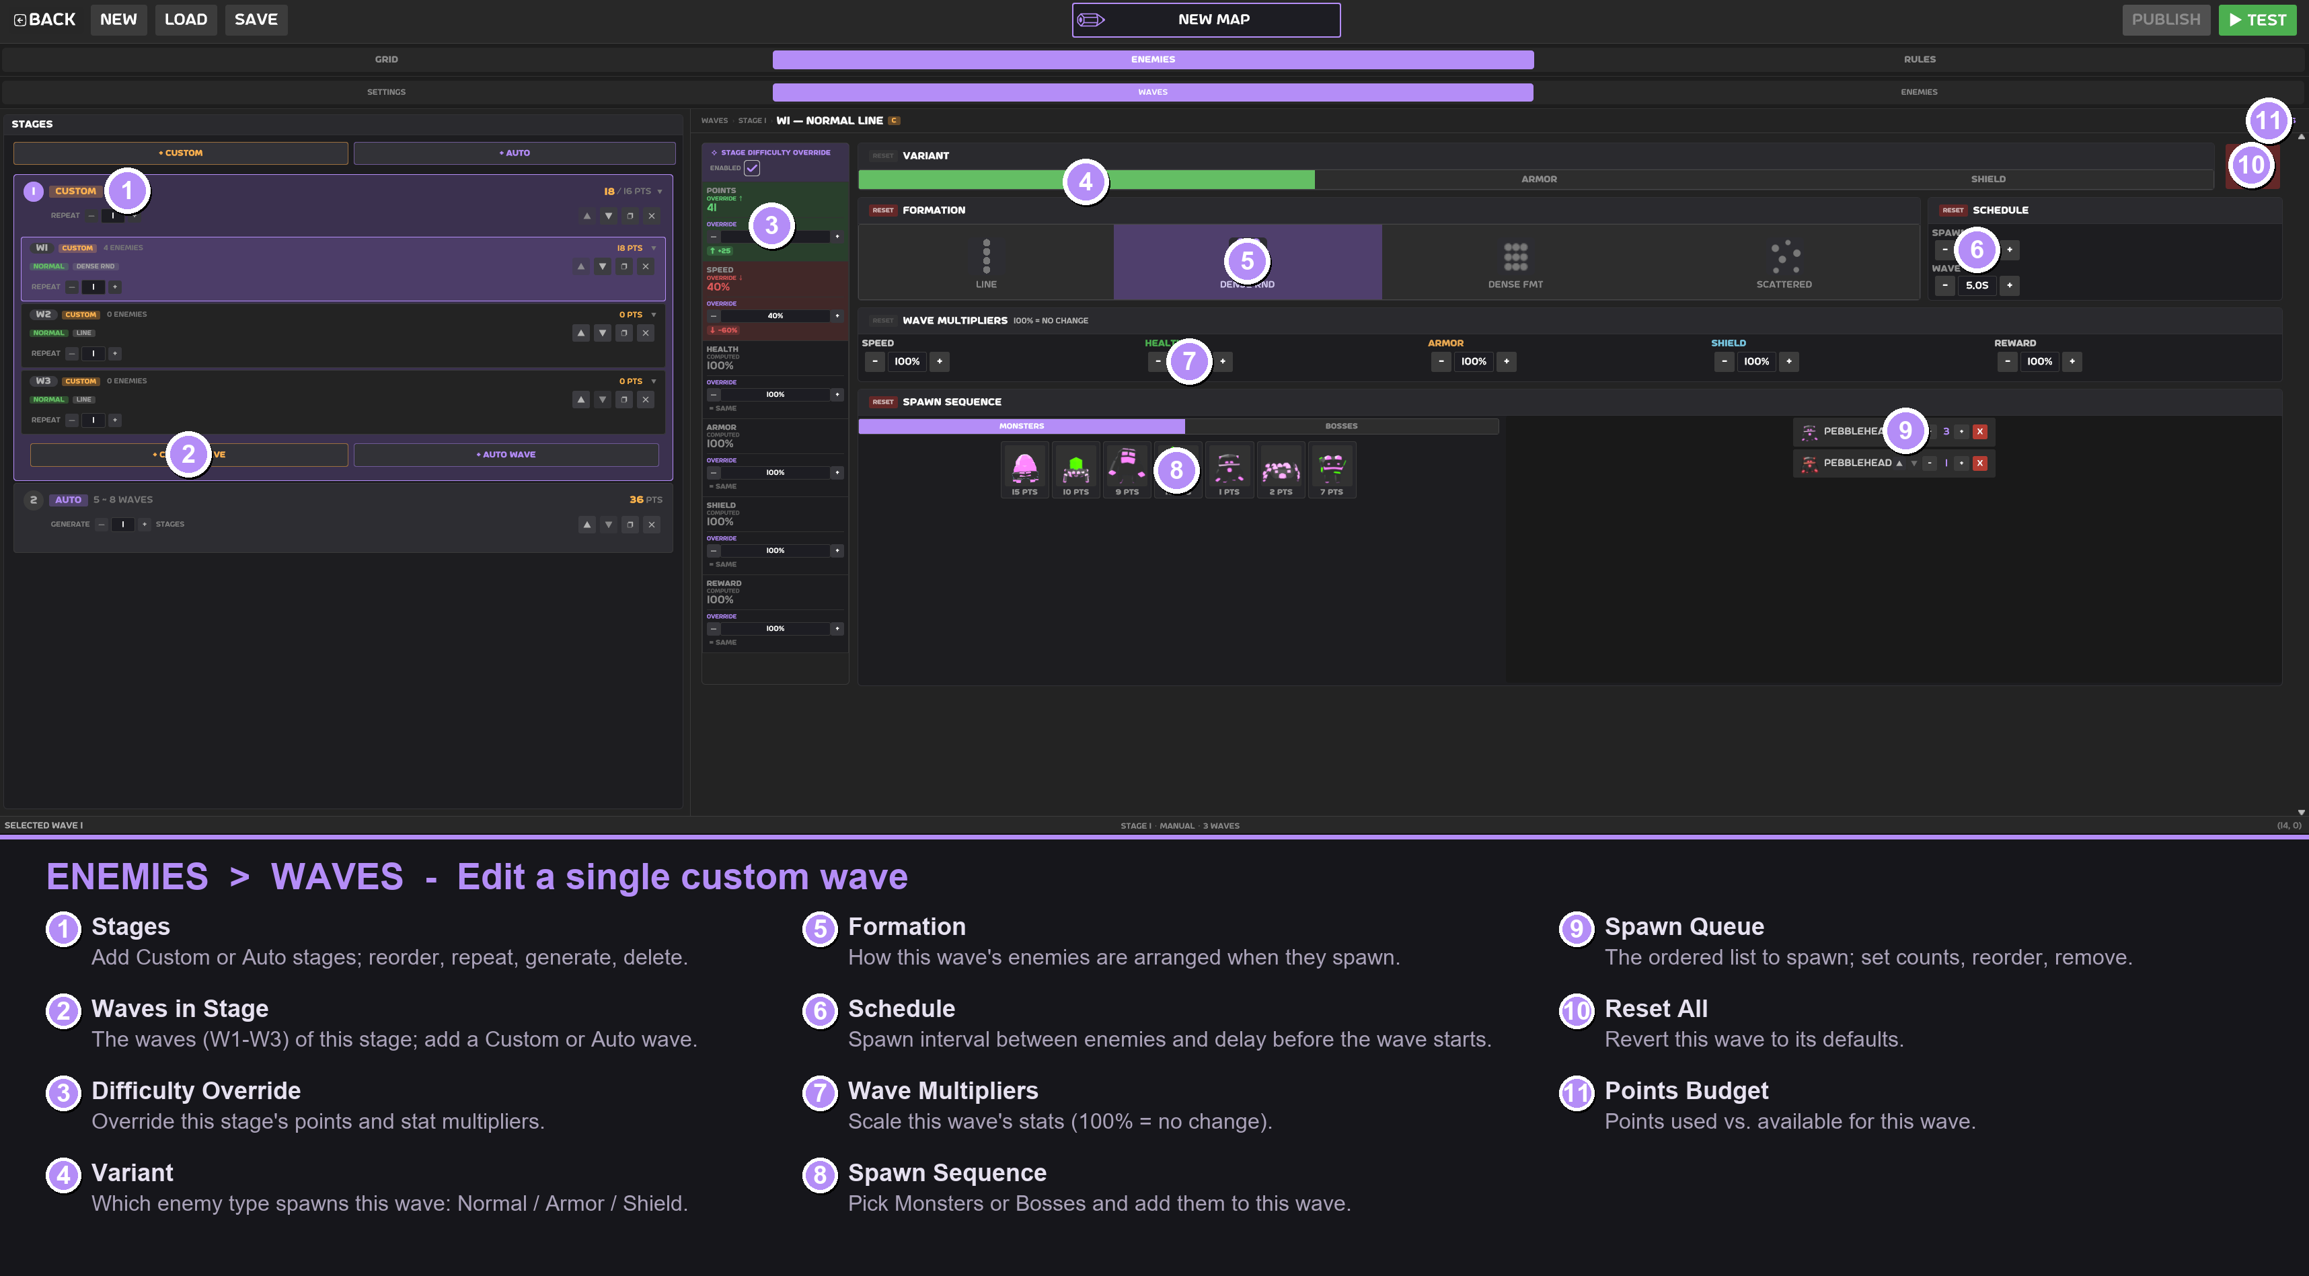2309x1276 pixels.
Task: Set variant to Armor
Action: click(1539, 180)
